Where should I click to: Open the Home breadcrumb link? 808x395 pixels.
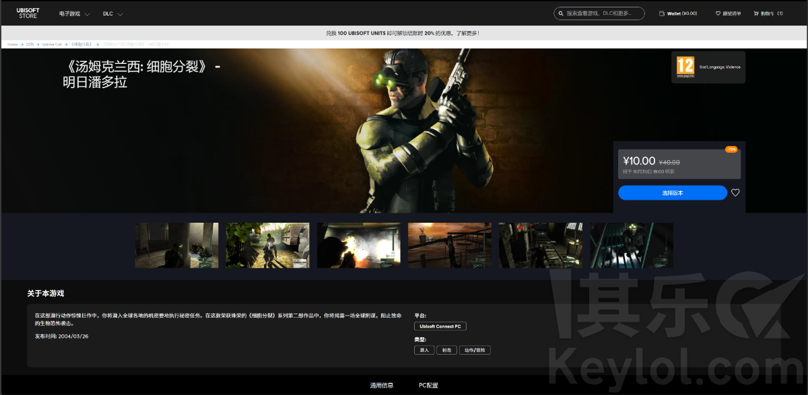click(x=12, y=44)
